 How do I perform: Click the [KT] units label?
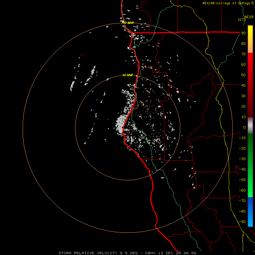(x=242, y=20)
